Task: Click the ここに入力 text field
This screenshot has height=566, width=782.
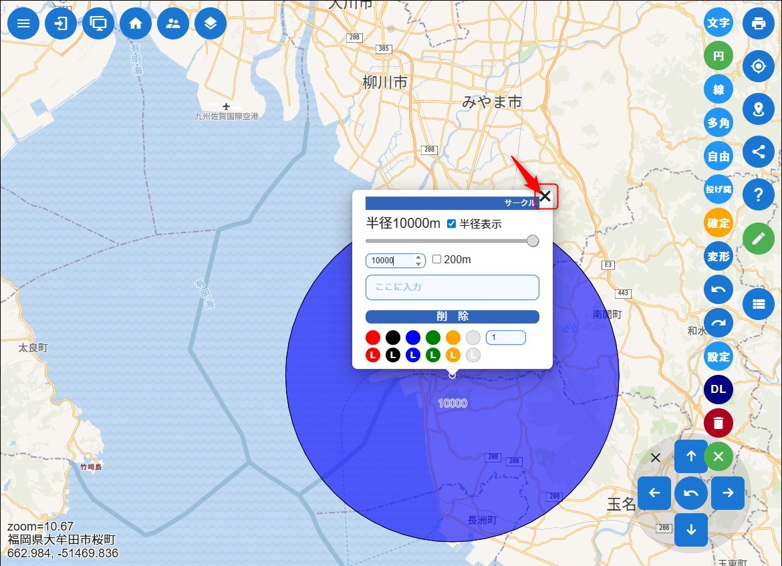Action: point(452,287)
